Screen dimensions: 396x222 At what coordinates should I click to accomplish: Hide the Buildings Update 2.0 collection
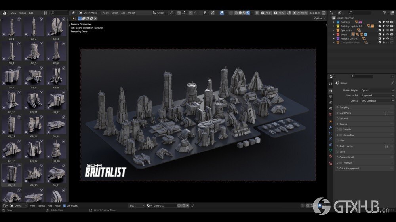pyautogui.click(x=388, y=26)
